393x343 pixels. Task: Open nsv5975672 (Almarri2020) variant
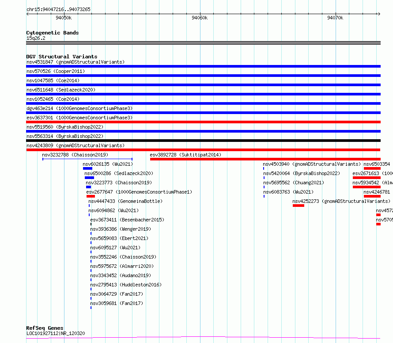pos(122,266)
